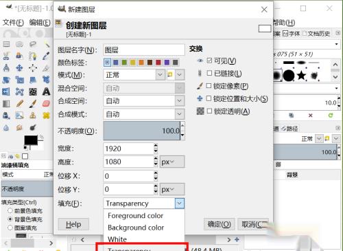Select the Eraser tool

click(x=47, y=104)
